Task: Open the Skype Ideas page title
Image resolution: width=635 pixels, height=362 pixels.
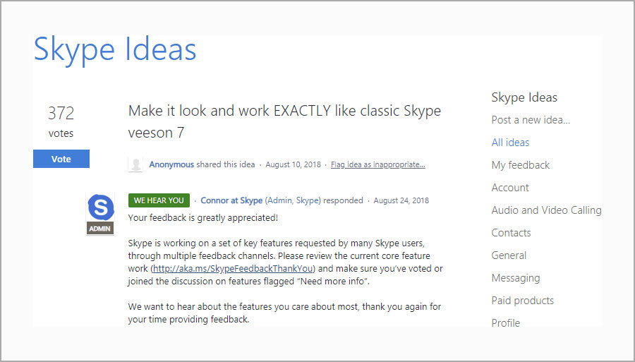Action: (115, 50)
